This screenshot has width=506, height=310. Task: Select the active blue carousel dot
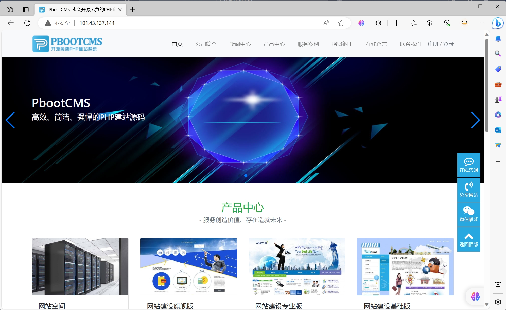pyautogui.click(x=246, y=176)
